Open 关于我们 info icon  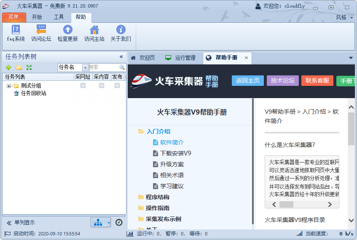click(x=121, y=29)
